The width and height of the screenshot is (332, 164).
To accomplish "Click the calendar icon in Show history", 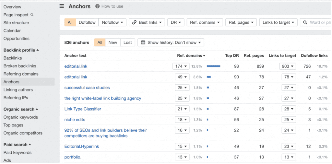I will click(143, 42).
